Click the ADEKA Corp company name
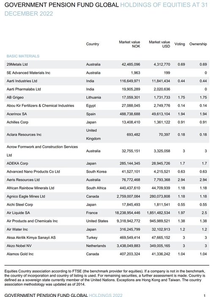This screenshot has width=212, height=297. click(17, 163)
